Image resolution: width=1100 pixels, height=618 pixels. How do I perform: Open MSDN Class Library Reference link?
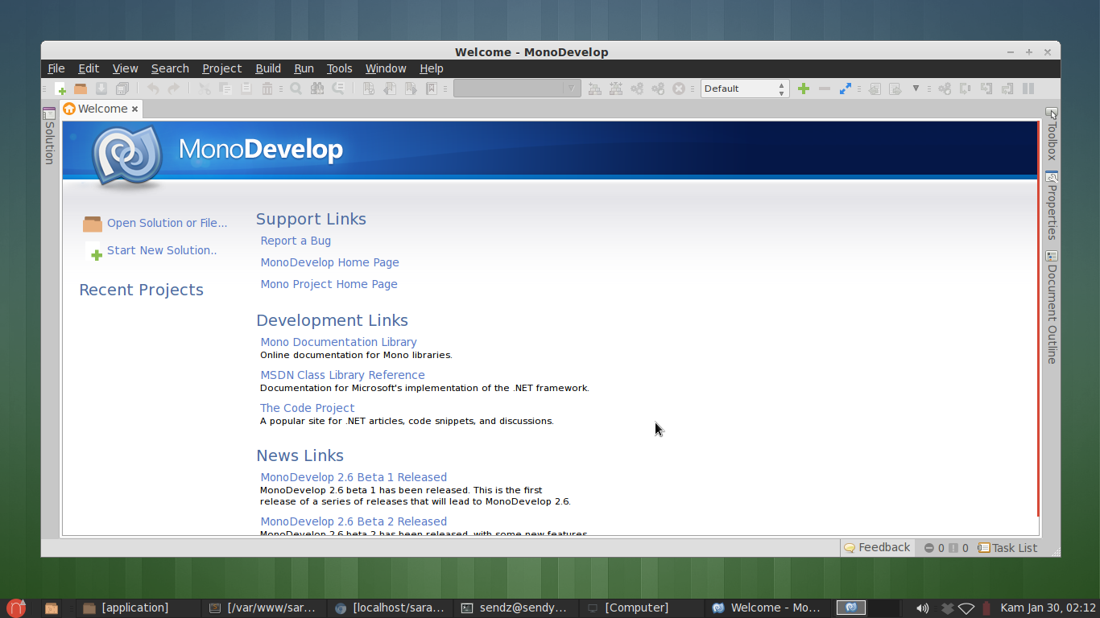[342, 375]
